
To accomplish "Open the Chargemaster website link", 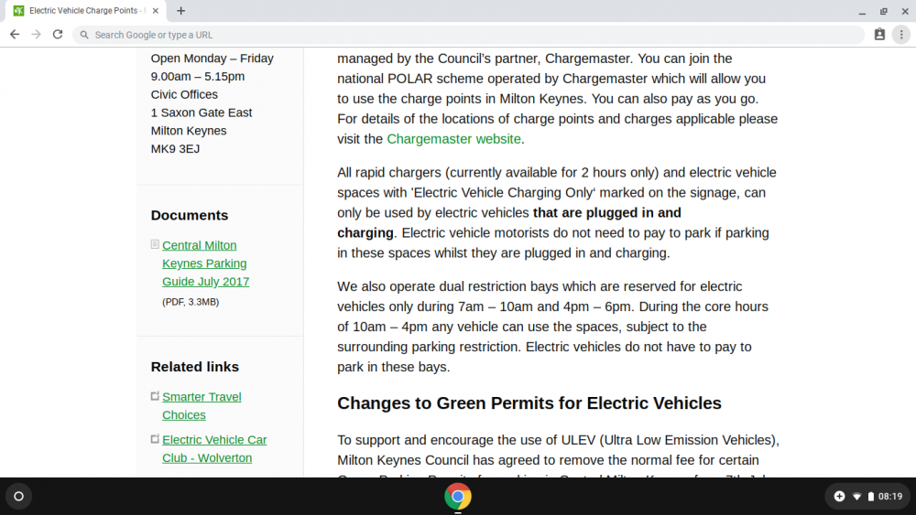I will pyautogui.click(x=453, y=139).
